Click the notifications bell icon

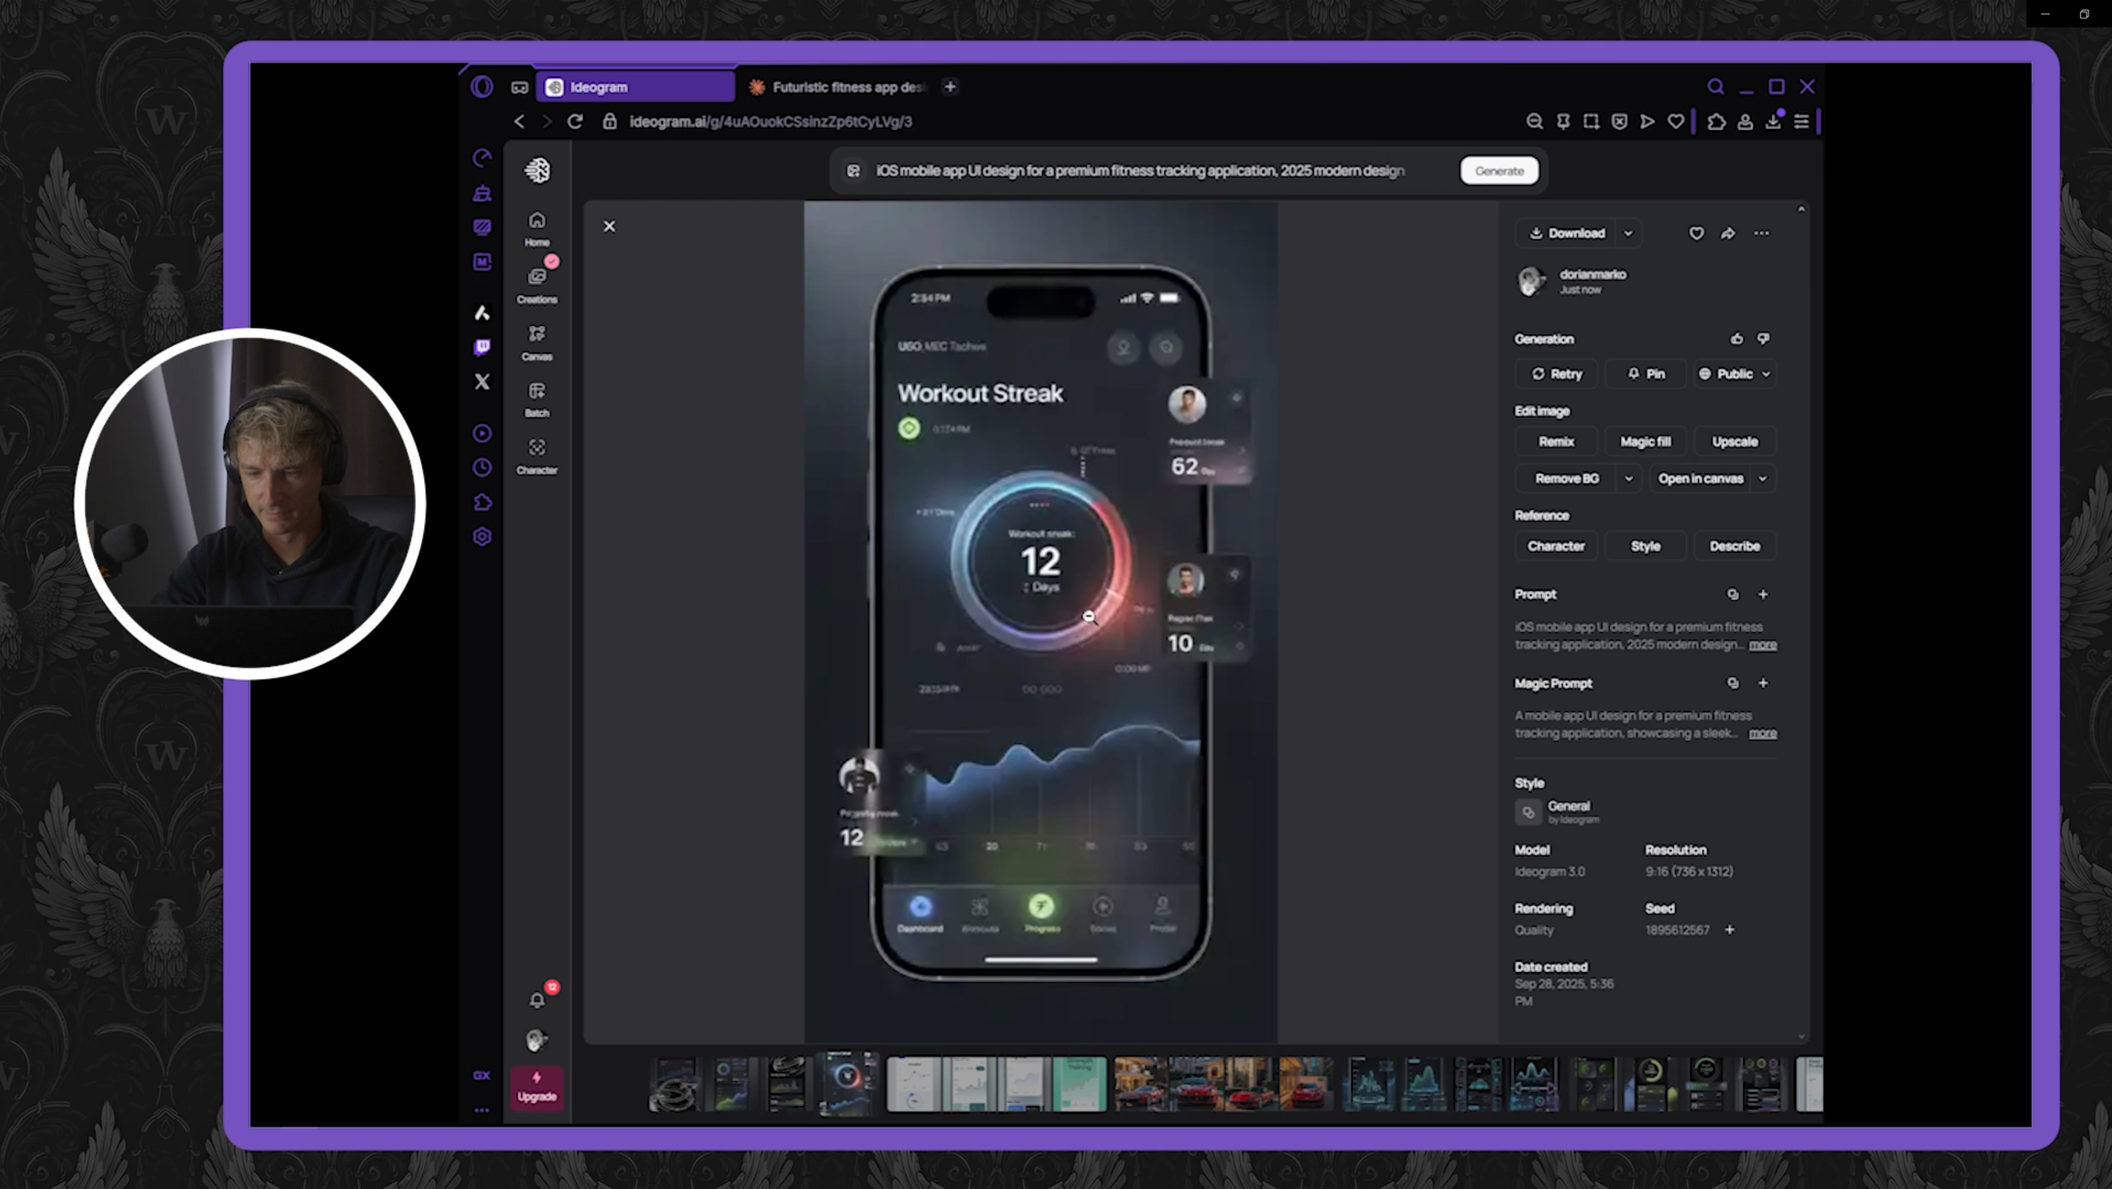536,1001
